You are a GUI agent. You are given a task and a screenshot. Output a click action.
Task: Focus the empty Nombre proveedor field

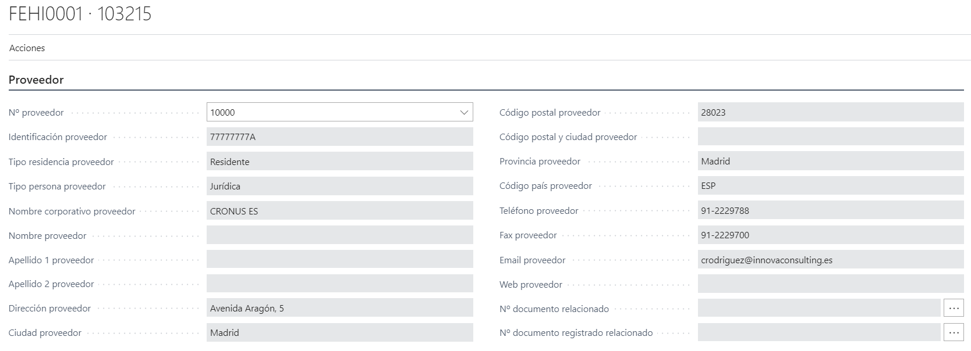pos(339,235)
